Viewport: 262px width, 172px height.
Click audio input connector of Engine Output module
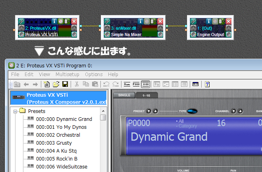tap(186, 26)
